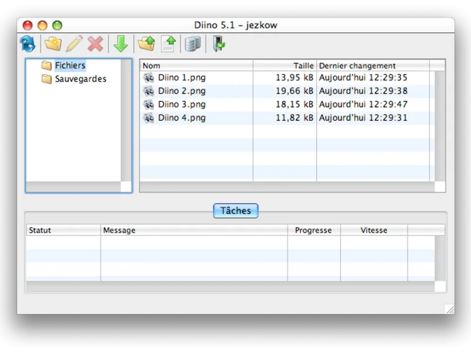Click the horizontal scrollbar of the file list
The image size is (471, 353).
point(287,187)
